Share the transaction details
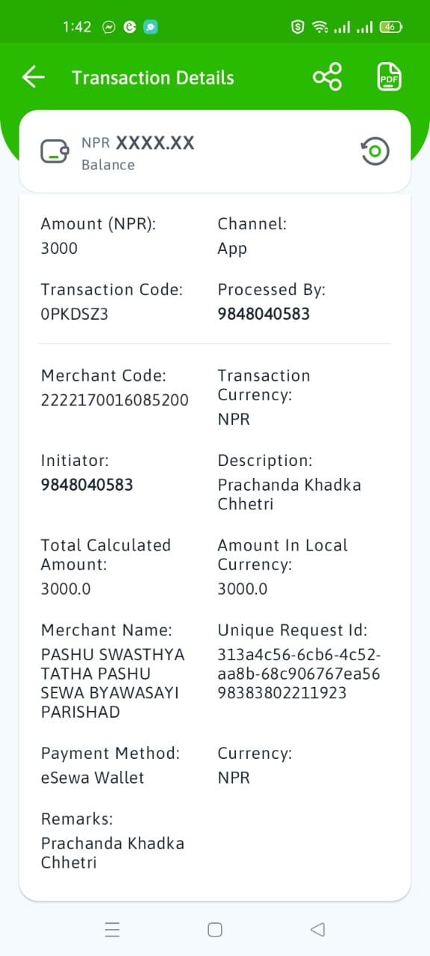 click(327, 77)
